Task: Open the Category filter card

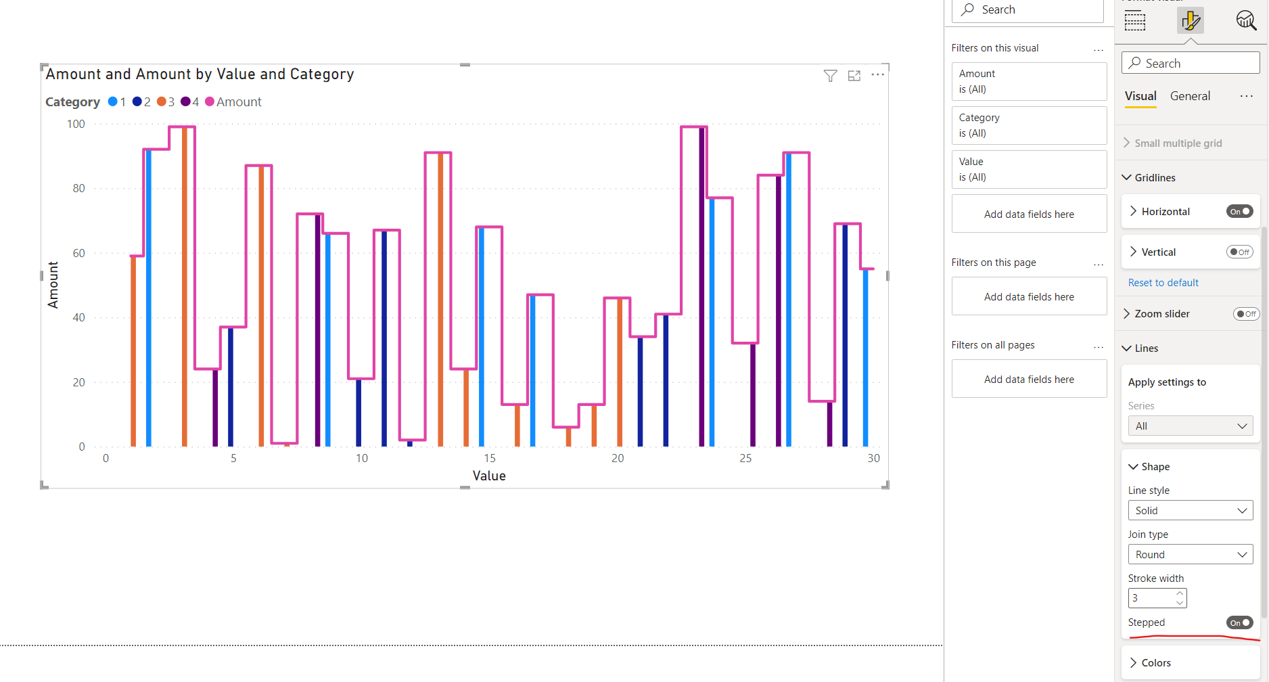Action: [x=1029, y=125]
